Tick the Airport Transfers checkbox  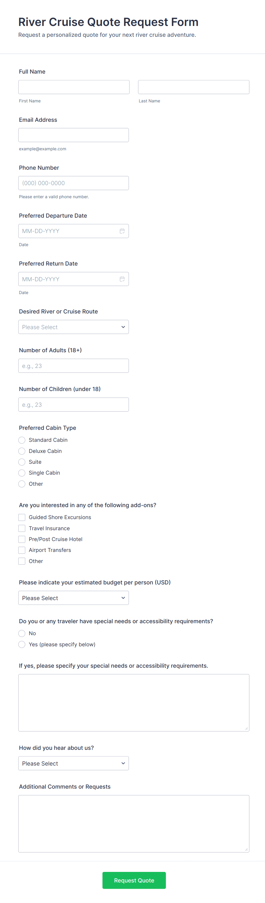tap(22, 550)
